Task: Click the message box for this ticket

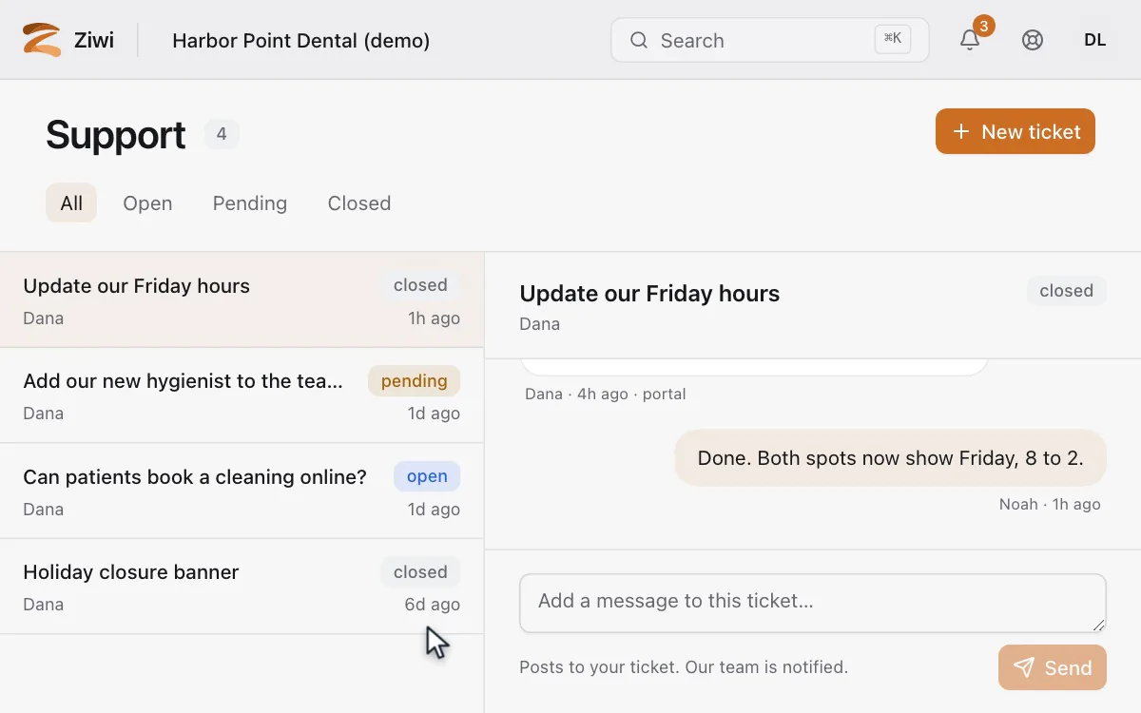Action: [x=813, y=603]
